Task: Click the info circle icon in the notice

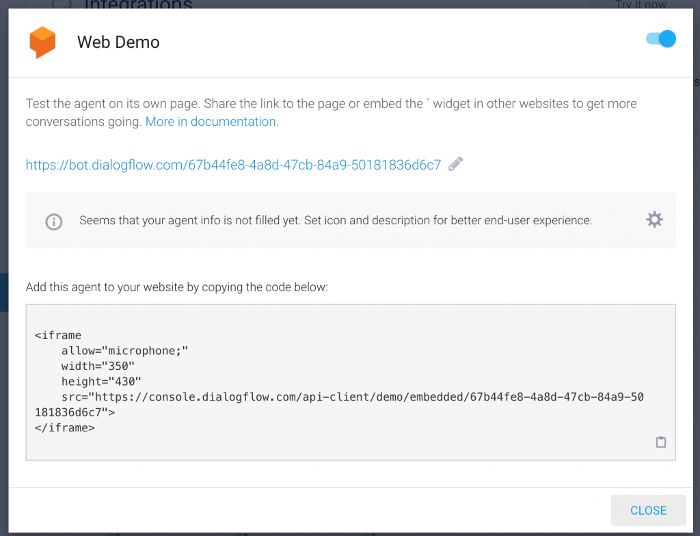Action: point(53,222)
